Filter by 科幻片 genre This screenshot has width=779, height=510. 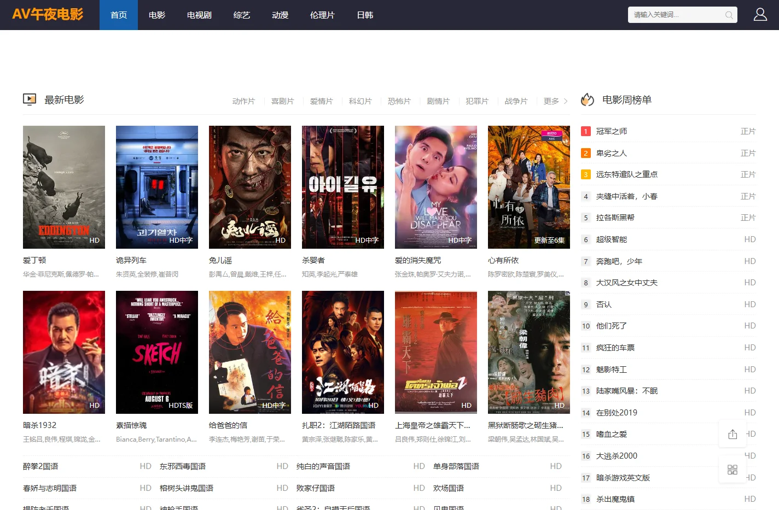point(360,101)
